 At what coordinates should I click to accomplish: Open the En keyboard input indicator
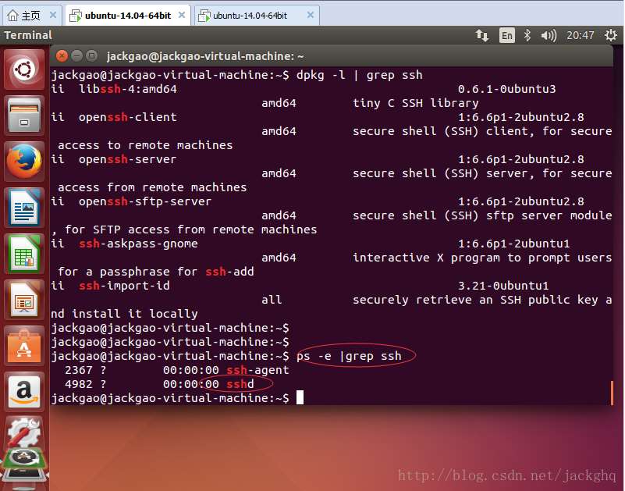point(506,35)
